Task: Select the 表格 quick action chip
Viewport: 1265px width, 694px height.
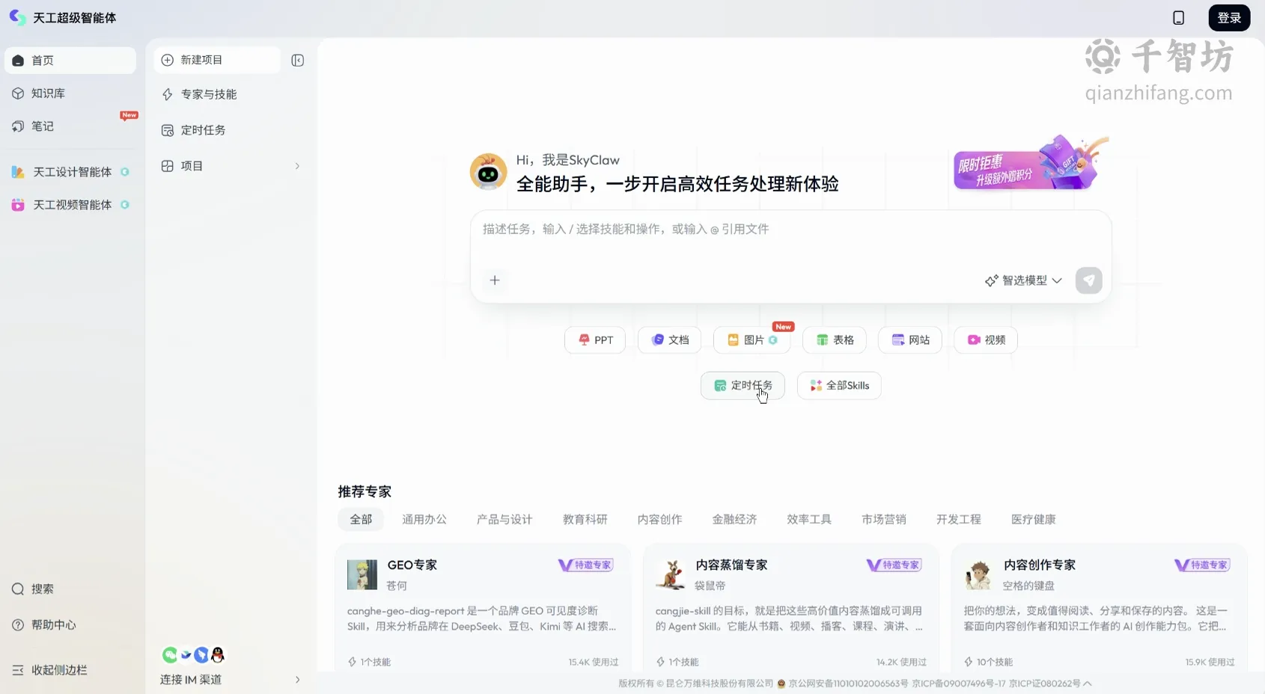Action: coord(835,340)
